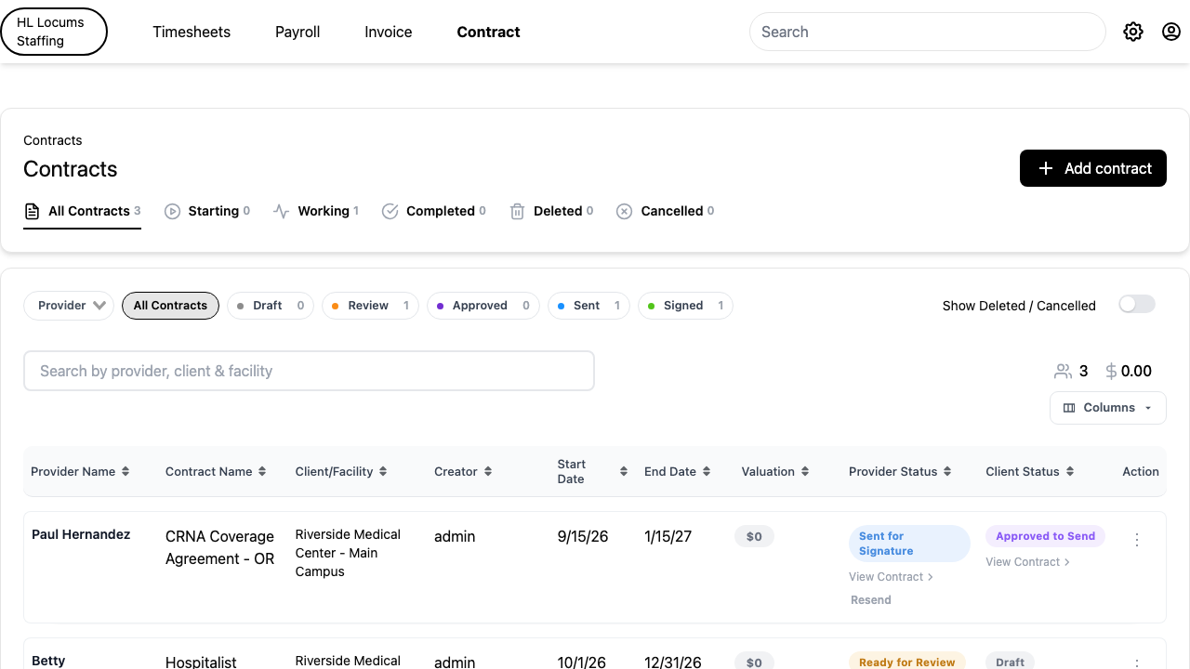The image size is (1190, 669).
Task: Switch to the Cancelled tab
Action: click(x=666, y=211)
